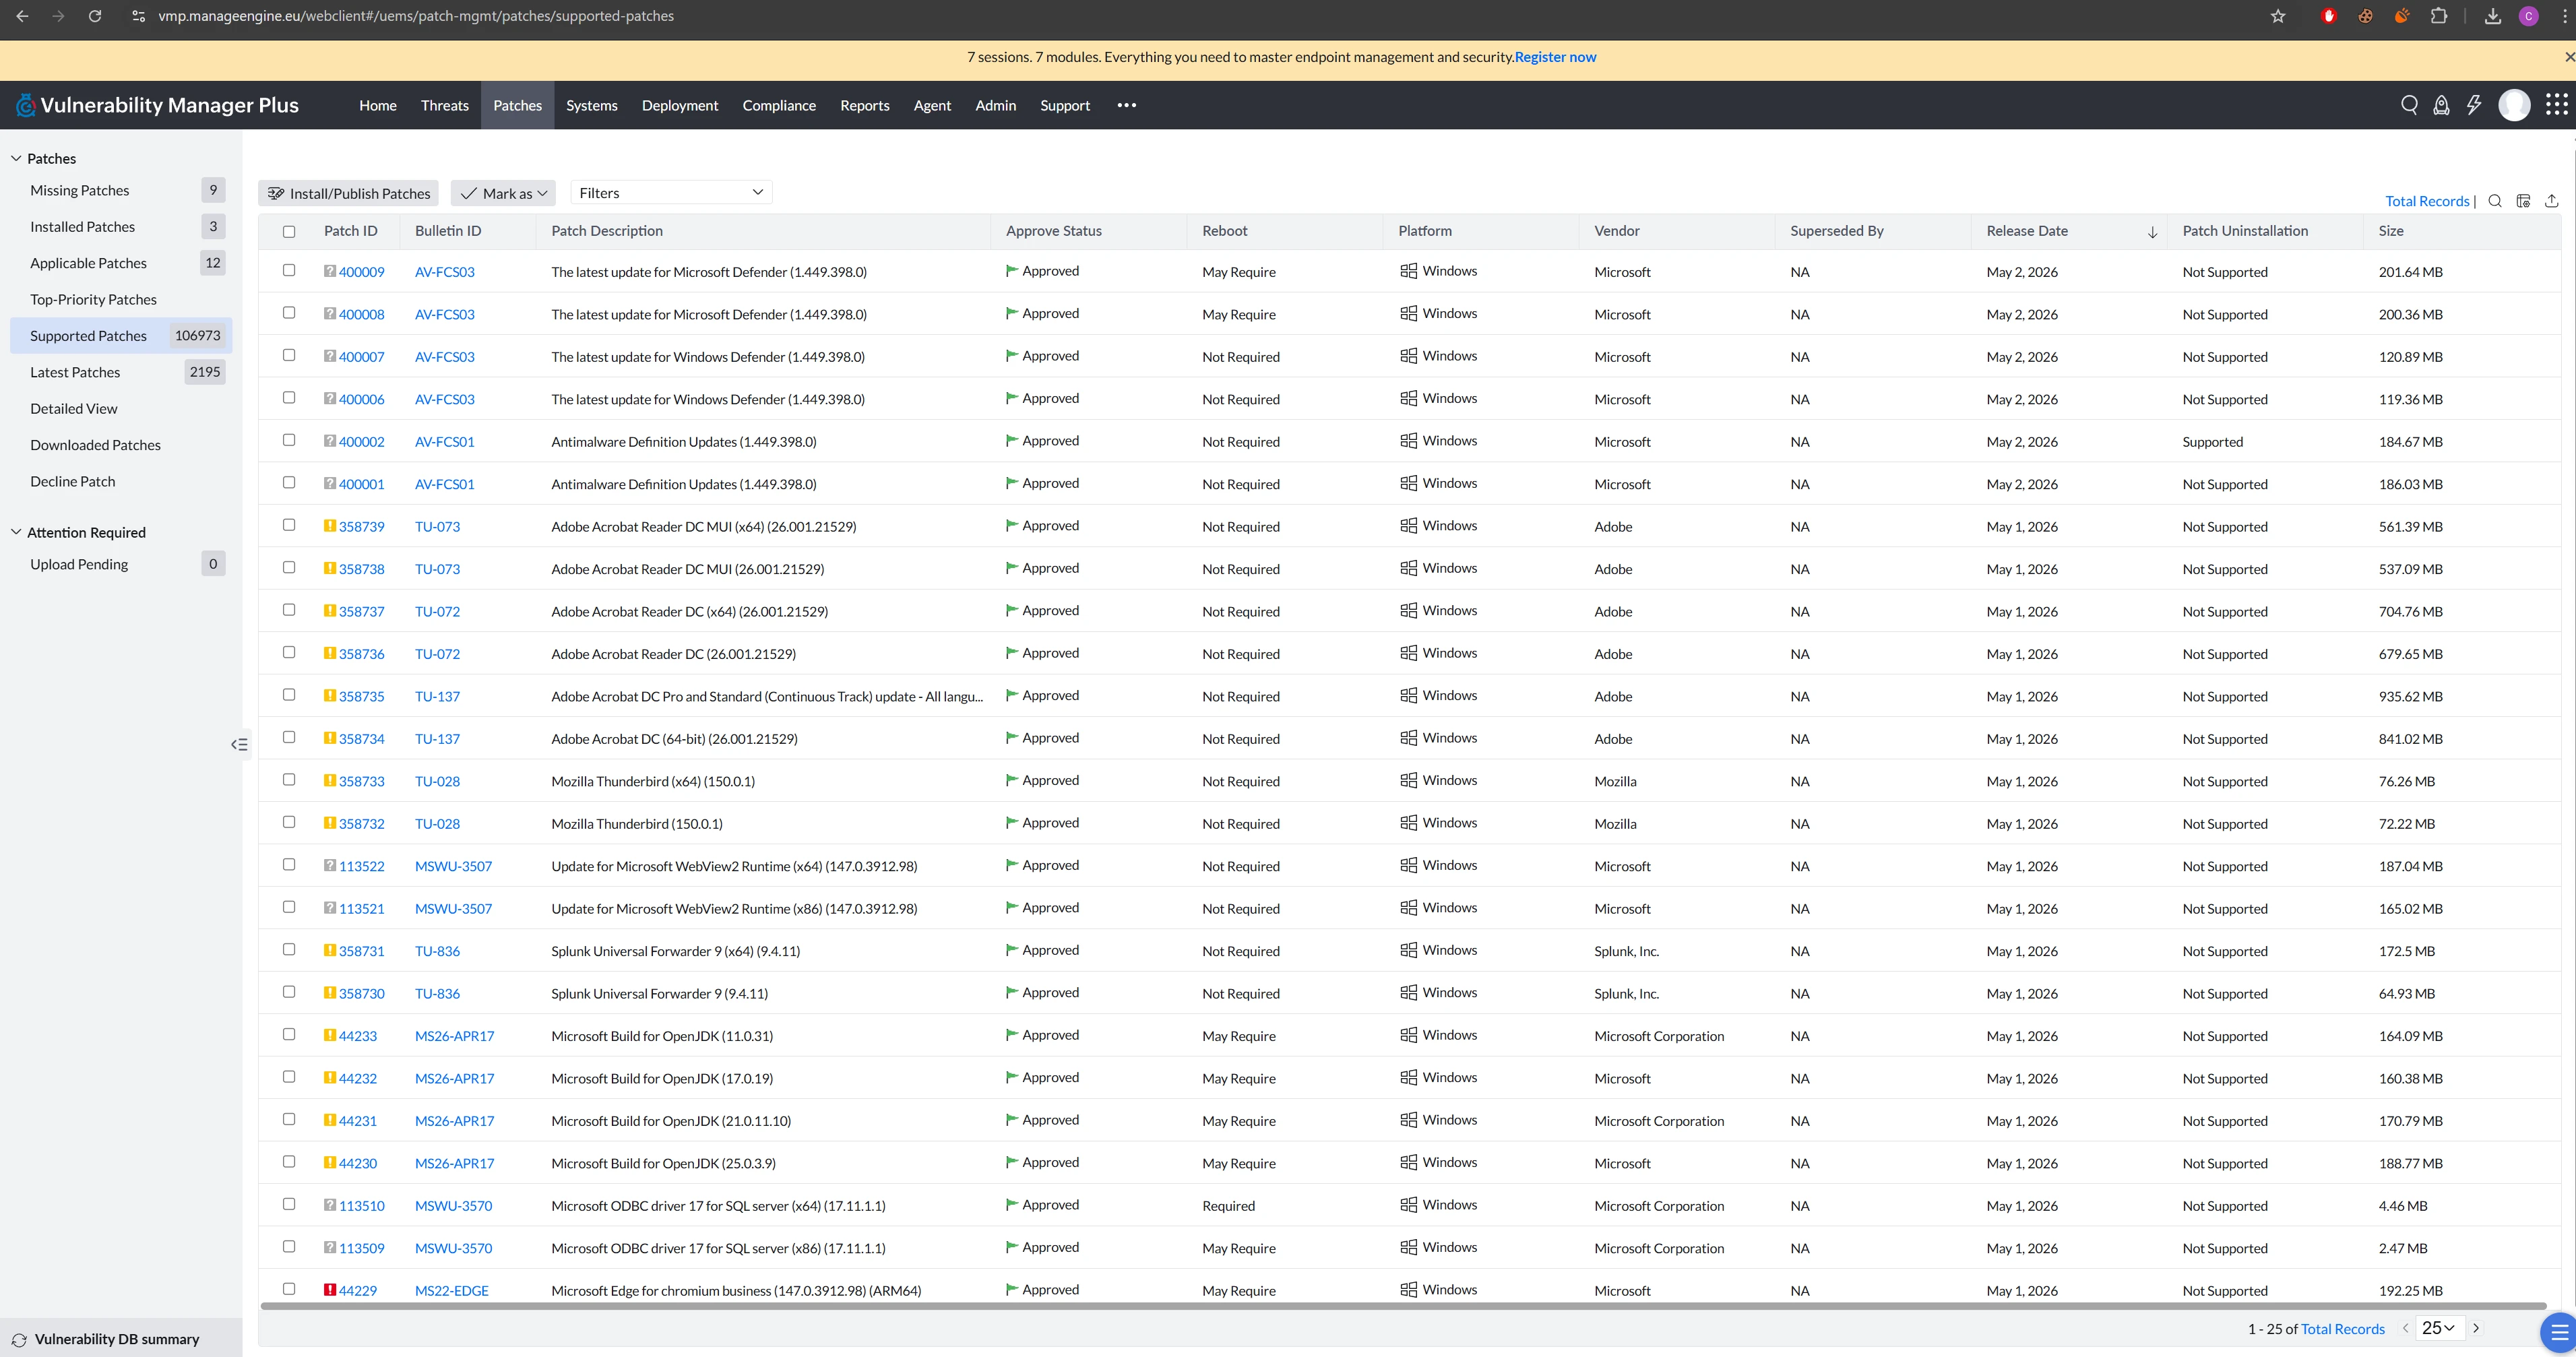Screen dimensions: 2576x1357
Task: Open the three-dots More menu in the navigation
Action: 1126,105
